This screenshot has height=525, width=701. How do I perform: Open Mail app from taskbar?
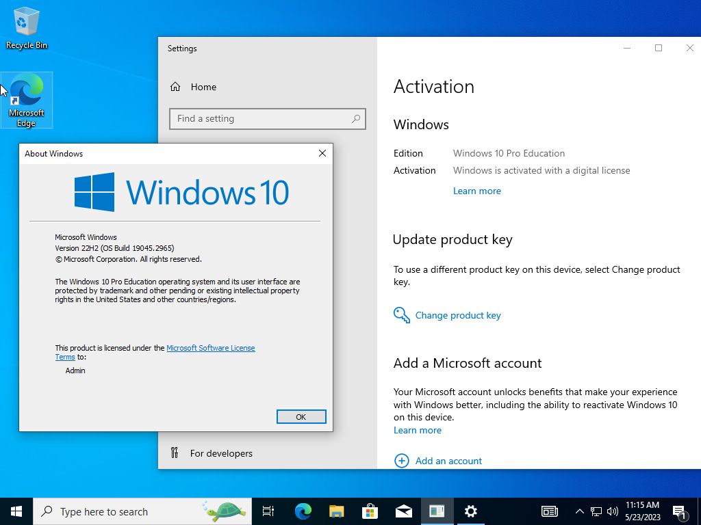coord(404,511)
